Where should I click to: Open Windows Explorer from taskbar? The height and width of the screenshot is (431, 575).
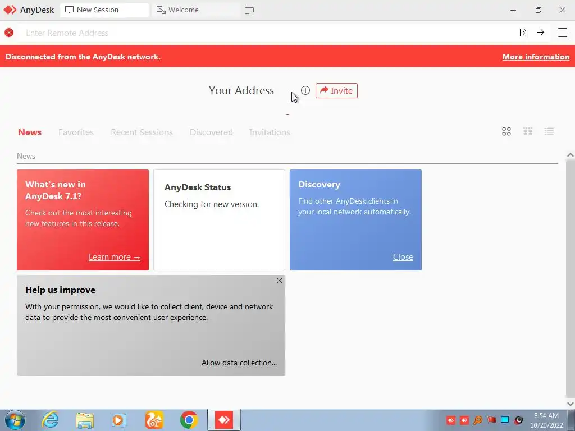[x=85, y=420]
